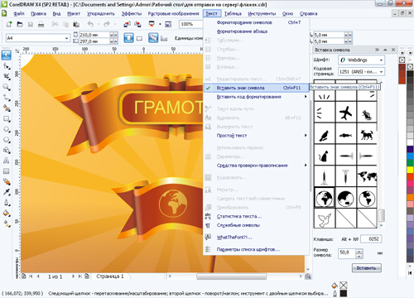Image resolution: width=414 pixels, height=298 pixels.
Task: Toggle apply layout to current page only
Action: (x=164, y=38)
